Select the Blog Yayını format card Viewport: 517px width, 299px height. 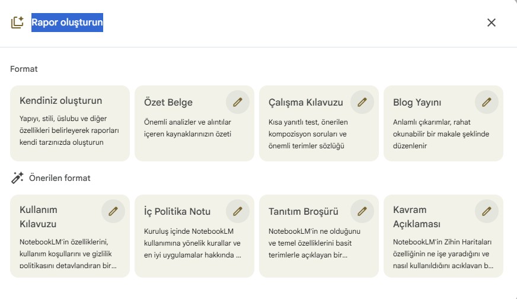point(443,123)
